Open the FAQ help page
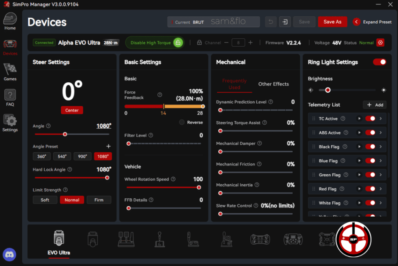 pyautogui.click(x=10, y=97)
